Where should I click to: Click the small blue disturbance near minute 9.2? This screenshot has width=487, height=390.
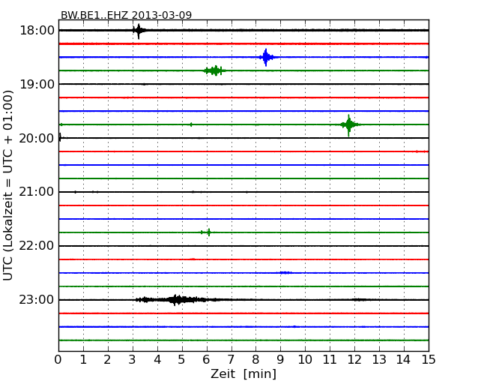click(x=285, y=273)
